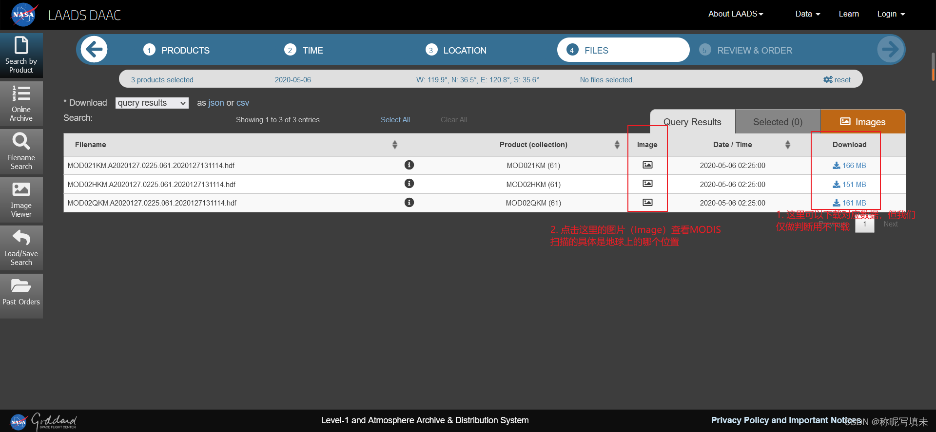Open Image Viewer sidebar item

coord(21,200)
